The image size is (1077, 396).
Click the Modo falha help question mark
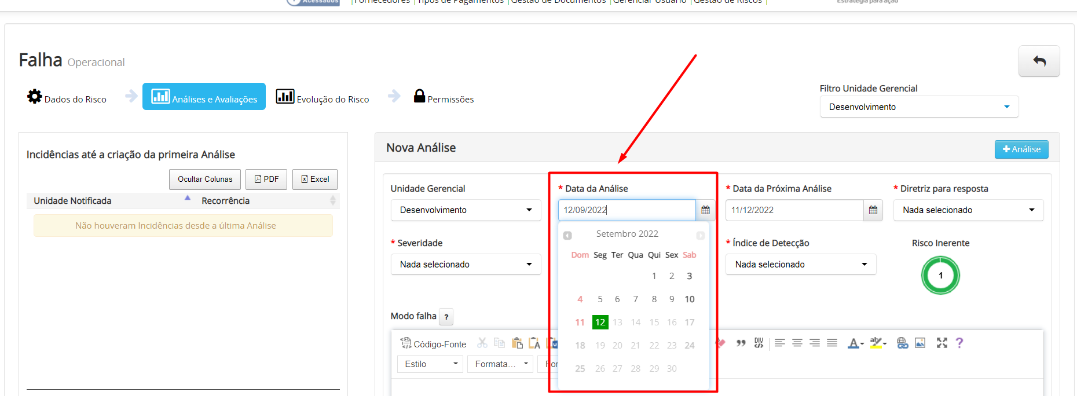[x=446, y=317]
